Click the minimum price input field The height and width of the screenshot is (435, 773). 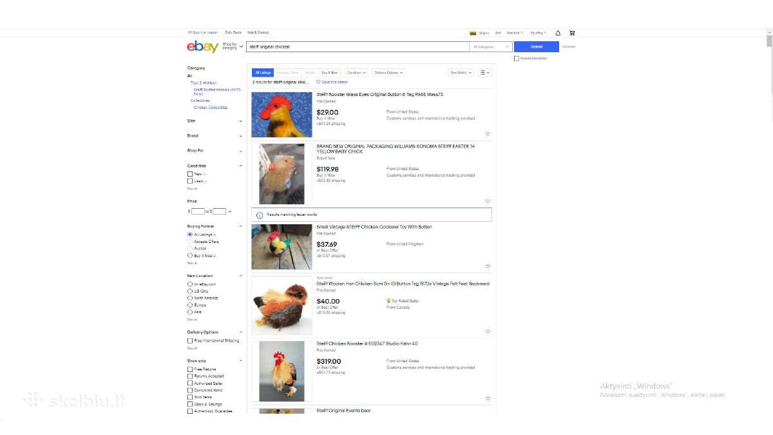pos(198,211)
